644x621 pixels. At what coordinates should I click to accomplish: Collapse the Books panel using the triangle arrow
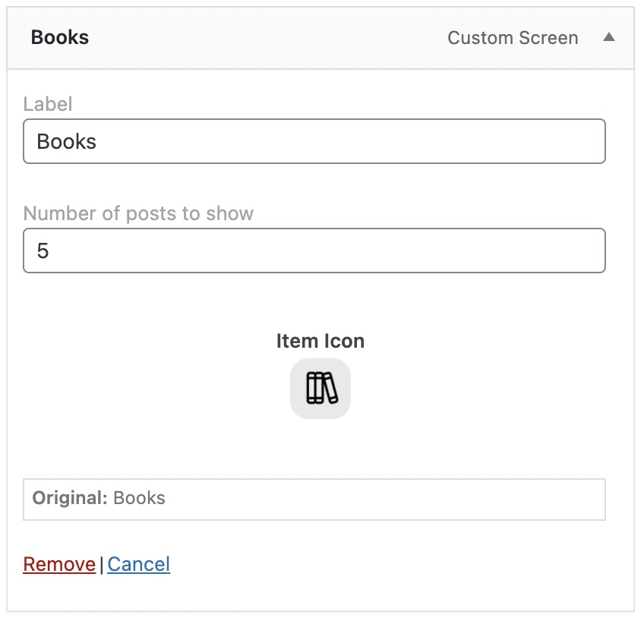click(x=608, y=37)
